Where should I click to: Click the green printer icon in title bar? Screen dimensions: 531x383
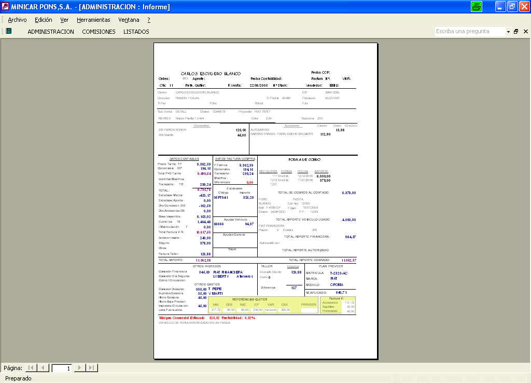476,6
